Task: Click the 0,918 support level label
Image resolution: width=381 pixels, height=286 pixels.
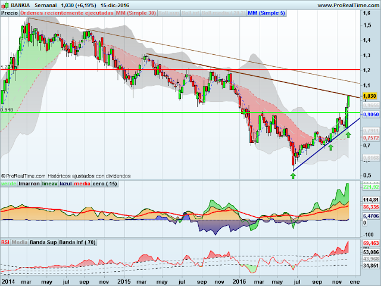Action: click(7, 110)
